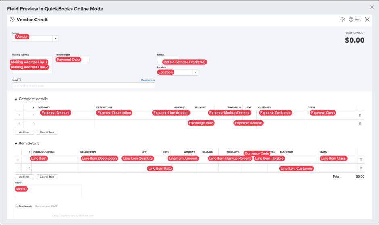Grab the drag handle of Item row 2
The width and height of the screenshot is (379, 225).
tap(18, 168)
